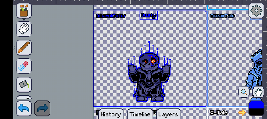Open the History panel
Viewport: 267px width, 119px height.
pyautogui.click(x=111, y=114)
